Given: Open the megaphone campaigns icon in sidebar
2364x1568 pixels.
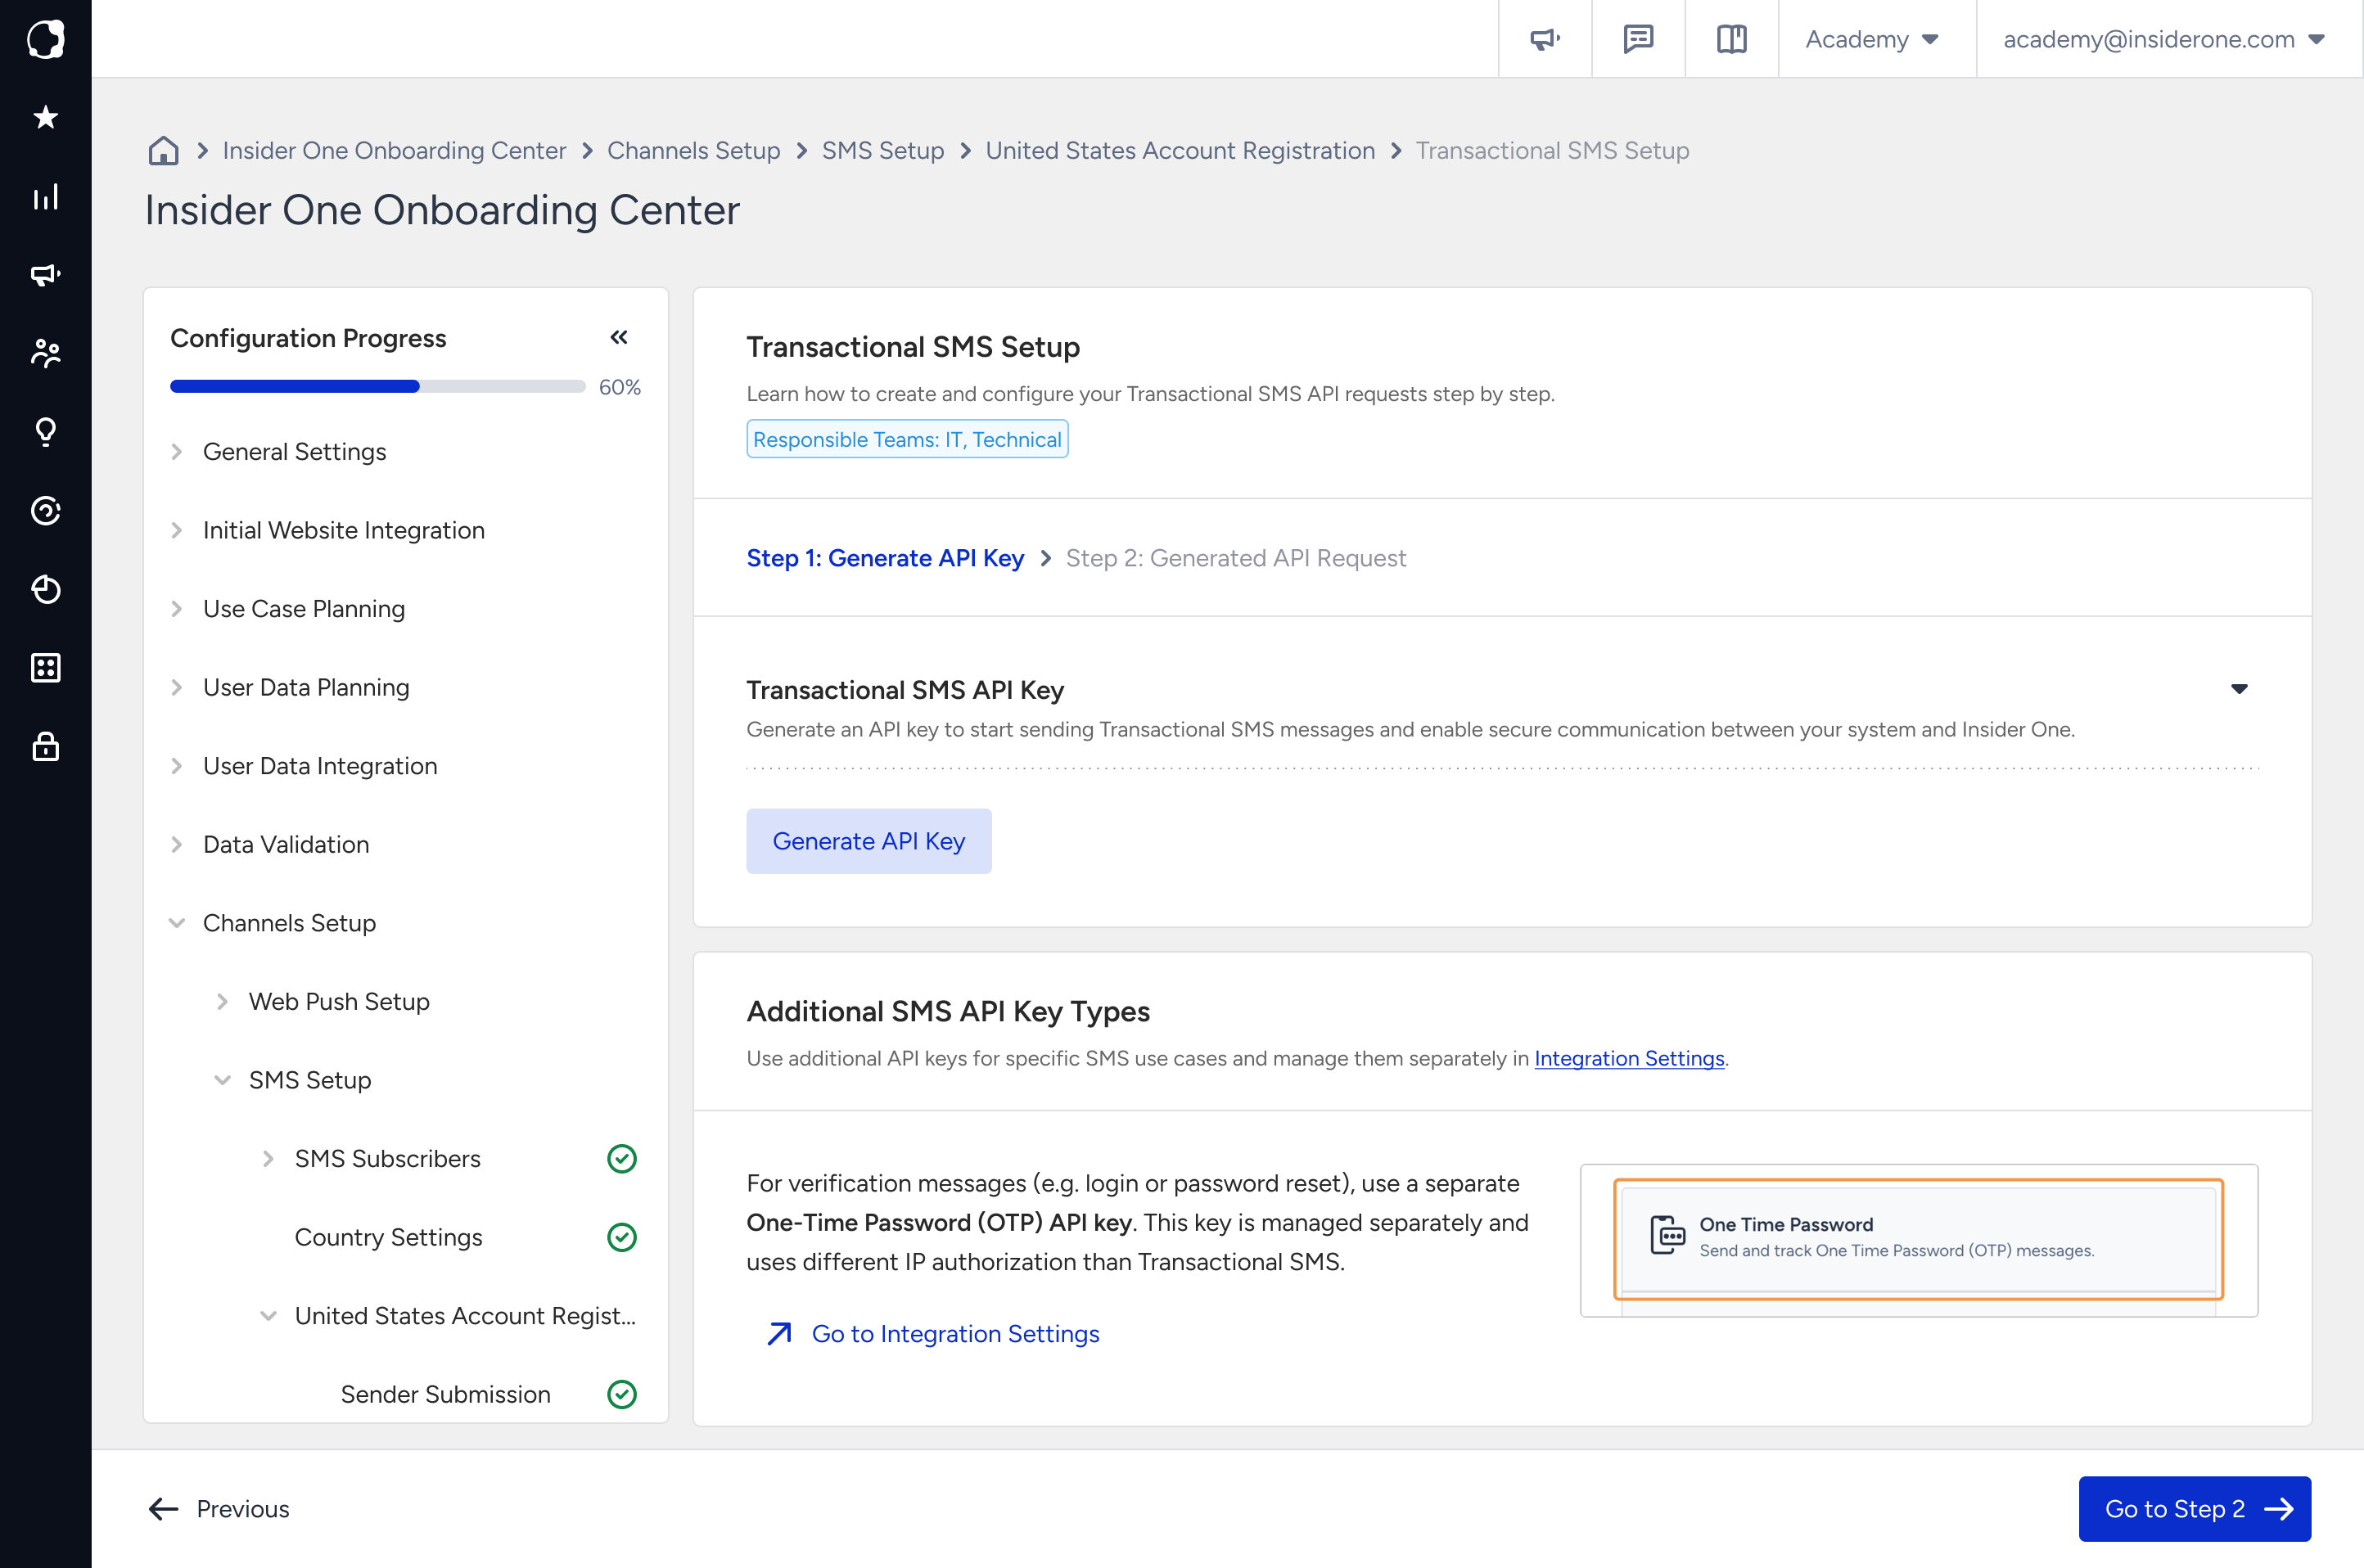Looking at the screenshot, I should (x=45, y=275).
